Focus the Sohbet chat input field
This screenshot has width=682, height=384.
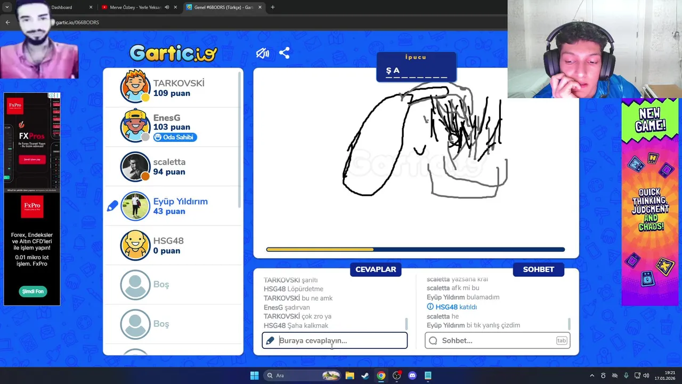point(498,340)
